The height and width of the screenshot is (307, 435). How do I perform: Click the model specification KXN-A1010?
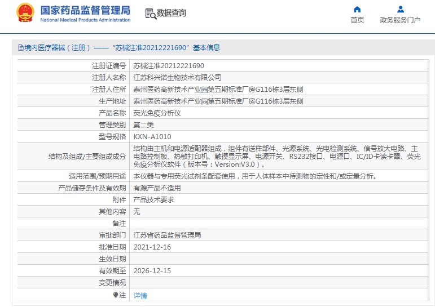click(152, 137)
